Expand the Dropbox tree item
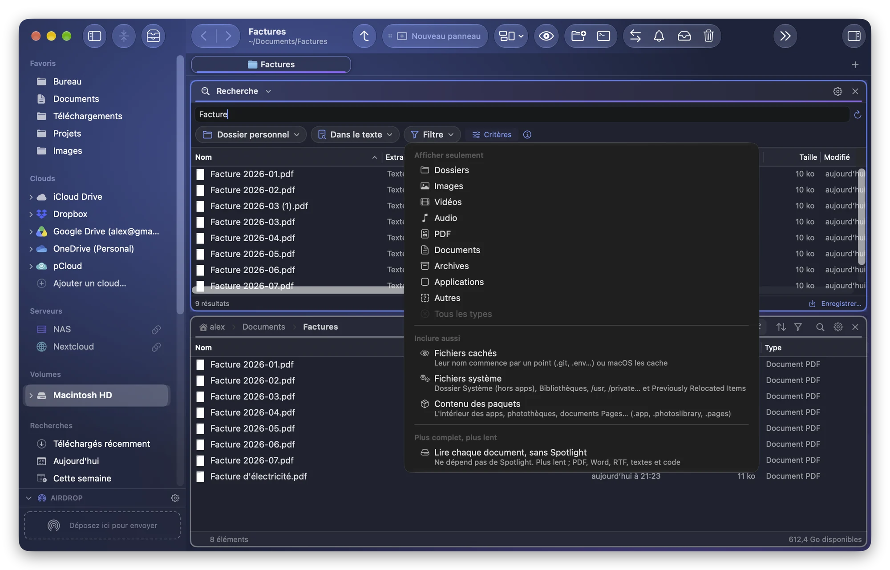This screenshot has width=890, height=570. 31,214
